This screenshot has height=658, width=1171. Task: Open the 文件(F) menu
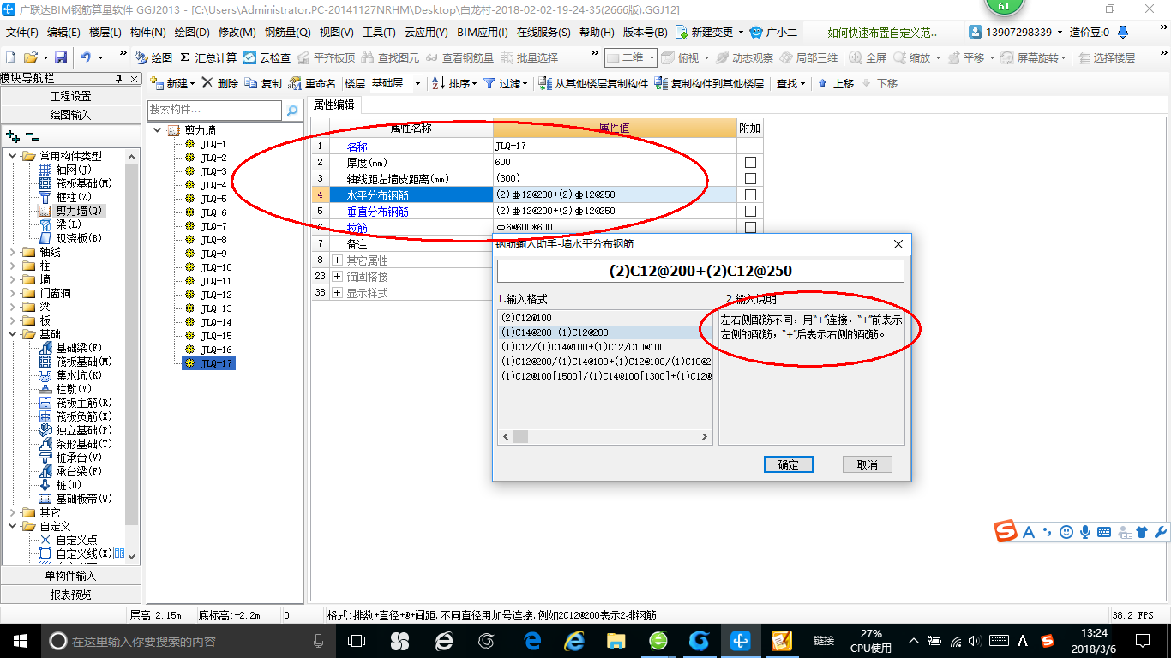[x=21, y=32]
